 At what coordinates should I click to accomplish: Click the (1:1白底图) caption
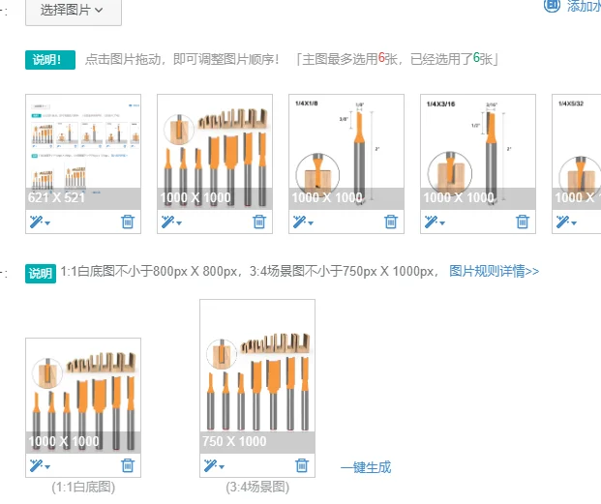(83, 488)
